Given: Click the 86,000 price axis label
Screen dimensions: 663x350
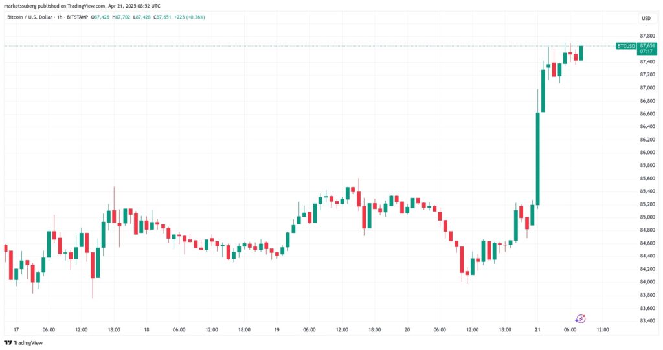Looking at the screenshot, I should (x=648, y=153).
